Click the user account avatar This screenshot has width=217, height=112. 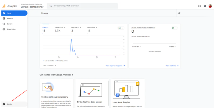(x=210, y=6)
